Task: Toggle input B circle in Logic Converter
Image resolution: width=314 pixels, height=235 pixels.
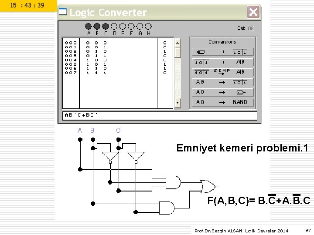Action: tap(97, 27)
